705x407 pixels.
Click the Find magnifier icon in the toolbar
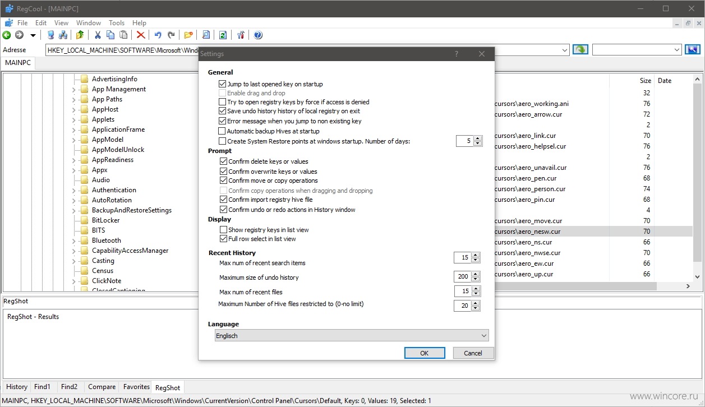point(206,35)
